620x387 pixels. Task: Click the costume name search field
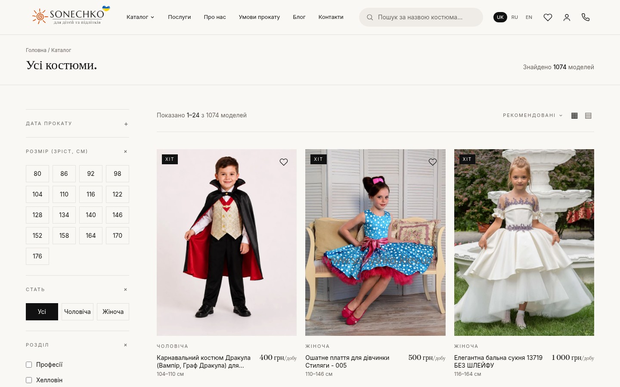click(x=421, y=17)
